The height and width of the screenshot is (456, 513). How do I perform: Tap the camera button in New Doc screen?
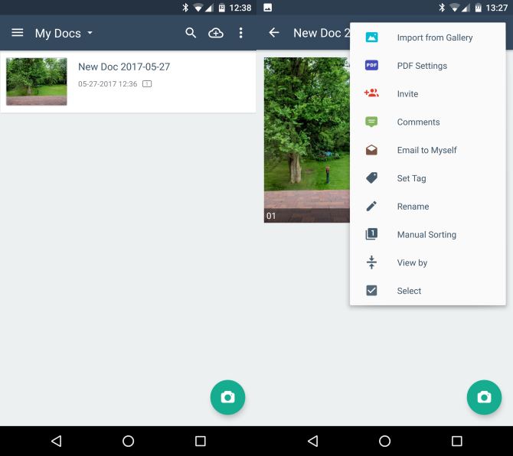click(x=484, y=397)
